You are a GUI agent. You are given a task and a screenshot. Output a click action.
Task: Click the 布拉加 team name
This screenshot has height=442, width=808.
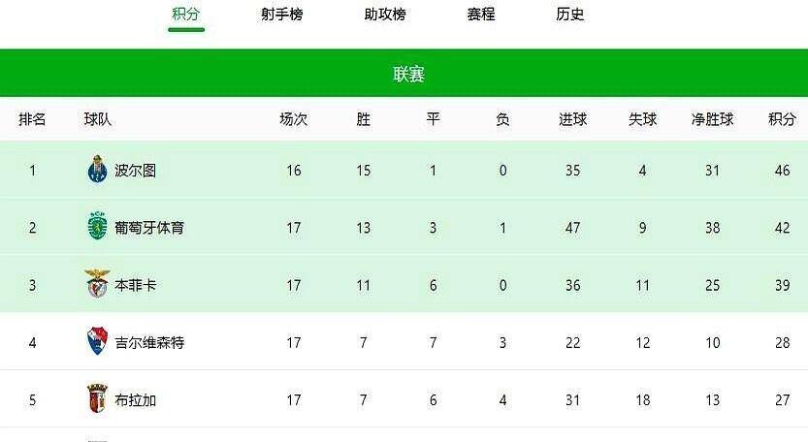pos(135,399)
